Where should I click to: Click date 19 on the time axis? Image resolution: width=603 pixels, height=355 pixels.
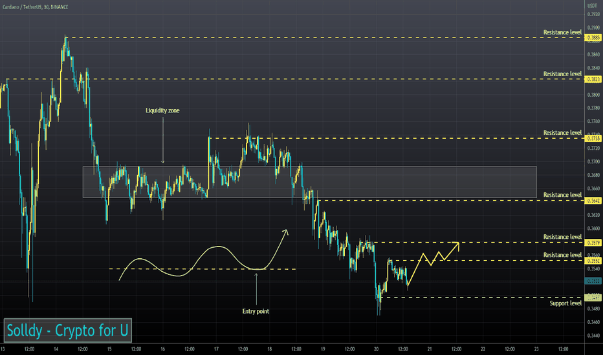click(x=323, y=349)
